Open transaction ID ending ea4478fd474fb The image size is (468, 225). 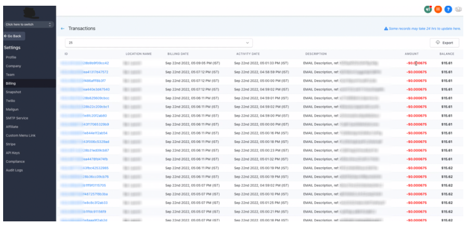(x=84, y=159)
